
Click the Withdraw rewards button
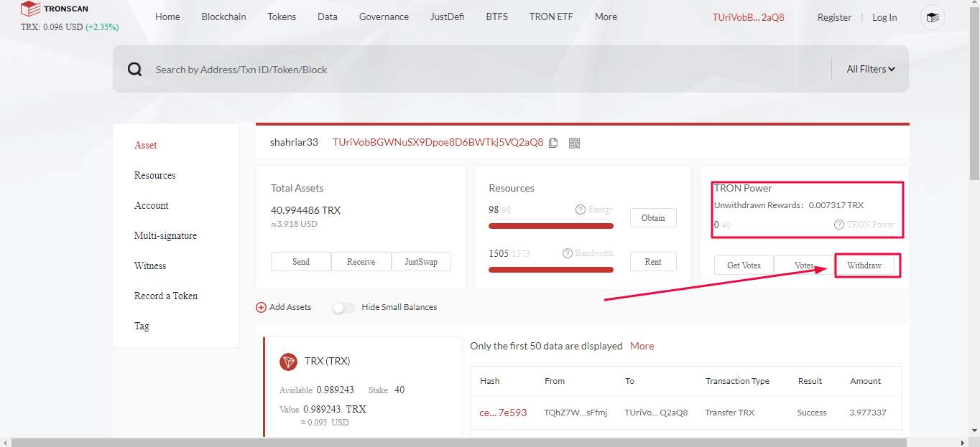(864, 265)
